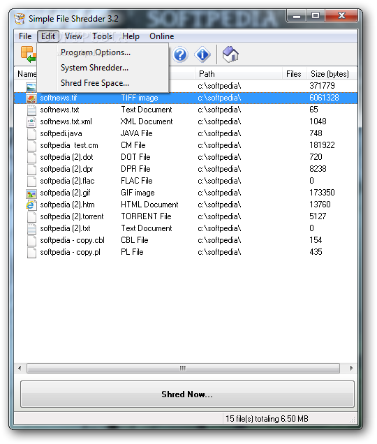Click the softpedi.java file icon

click(31, 133)
